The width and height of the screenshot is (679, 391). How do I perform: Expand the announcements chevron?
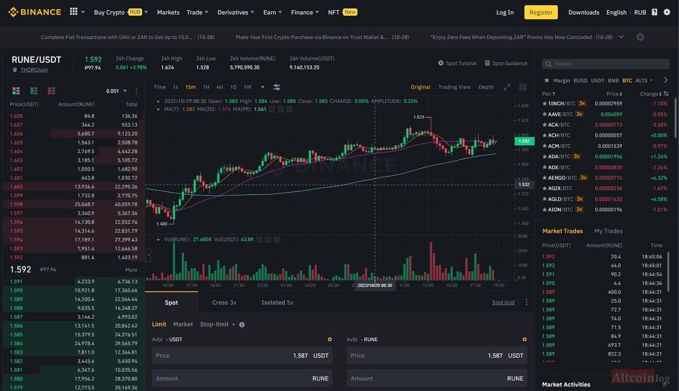(621, 37)
